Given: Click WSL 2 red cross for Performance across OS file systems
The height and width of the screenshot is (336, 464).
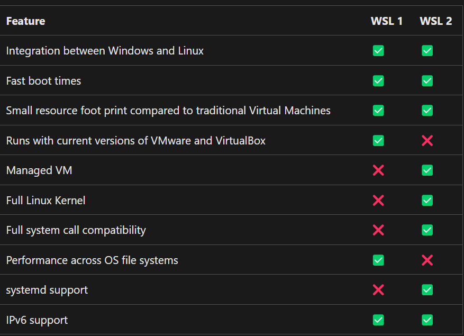Looking at the screenshot, I should [x=427, y=260].
